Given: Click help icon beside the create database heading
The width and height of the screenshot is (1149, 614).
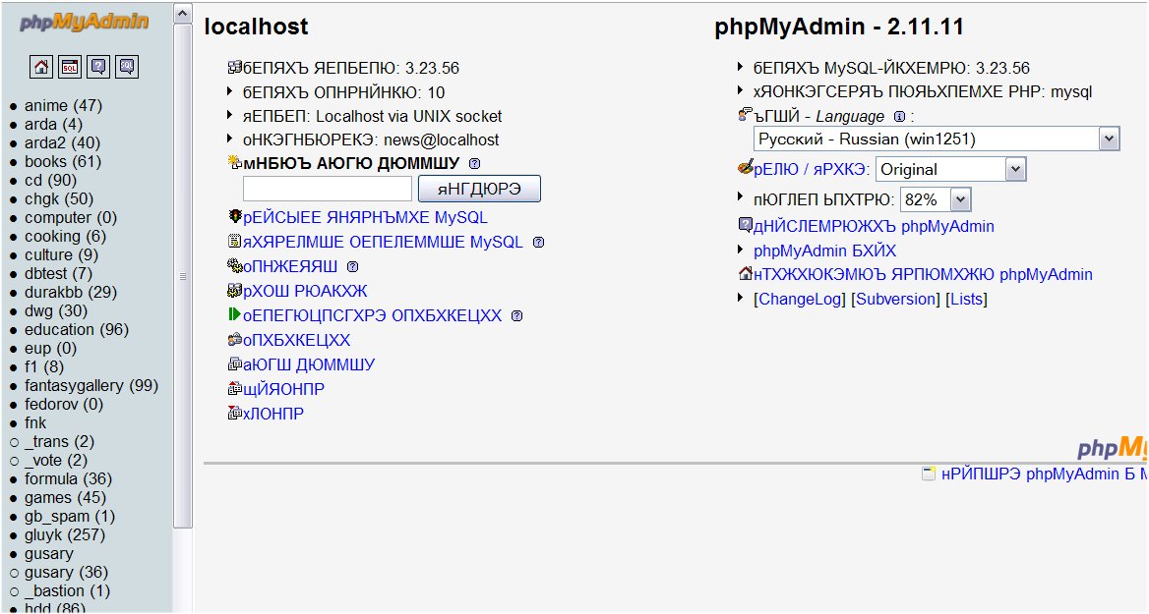Looking at the screenshot, I should (x=474, y=163).
